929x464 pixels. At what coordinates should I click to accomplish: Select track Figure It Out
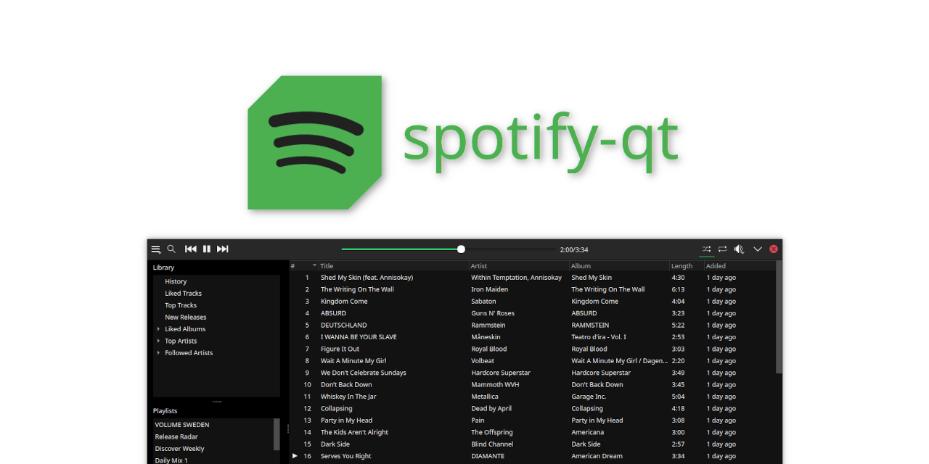[340, 349]
